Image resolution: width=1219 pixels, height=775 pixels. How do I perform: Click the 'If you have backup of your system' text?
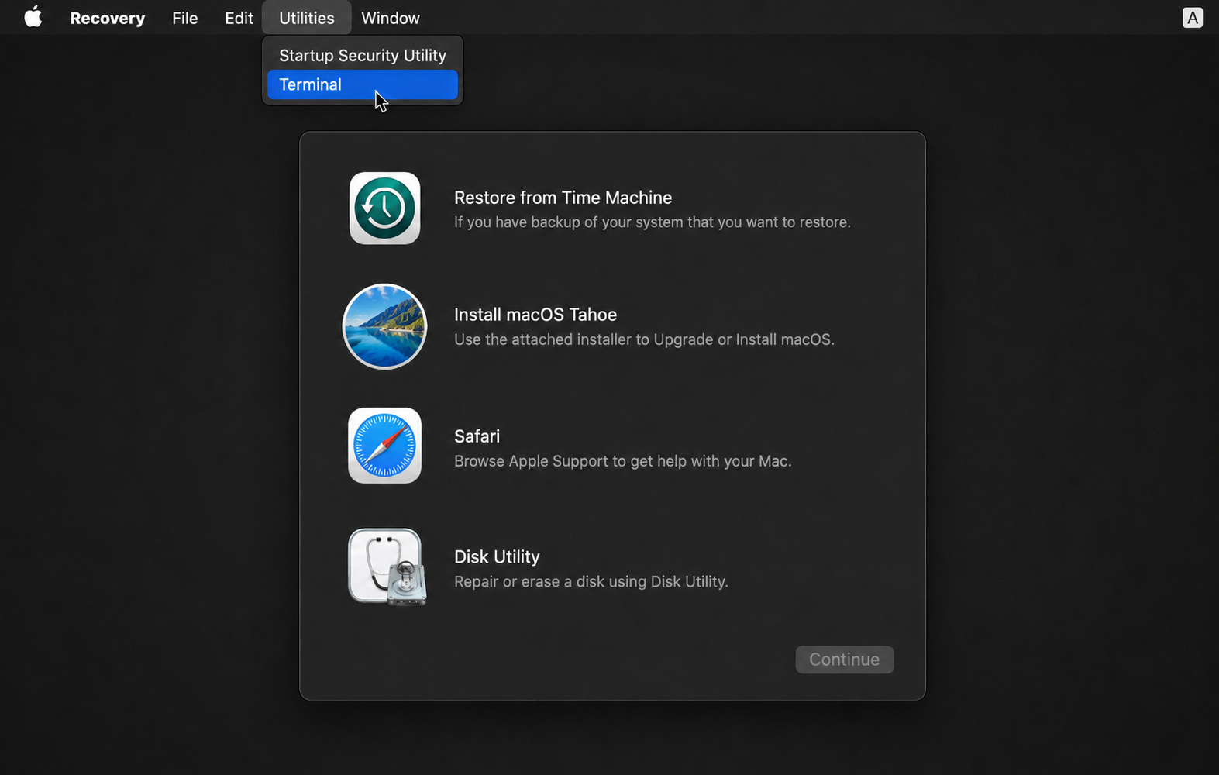tap(653, 222)
